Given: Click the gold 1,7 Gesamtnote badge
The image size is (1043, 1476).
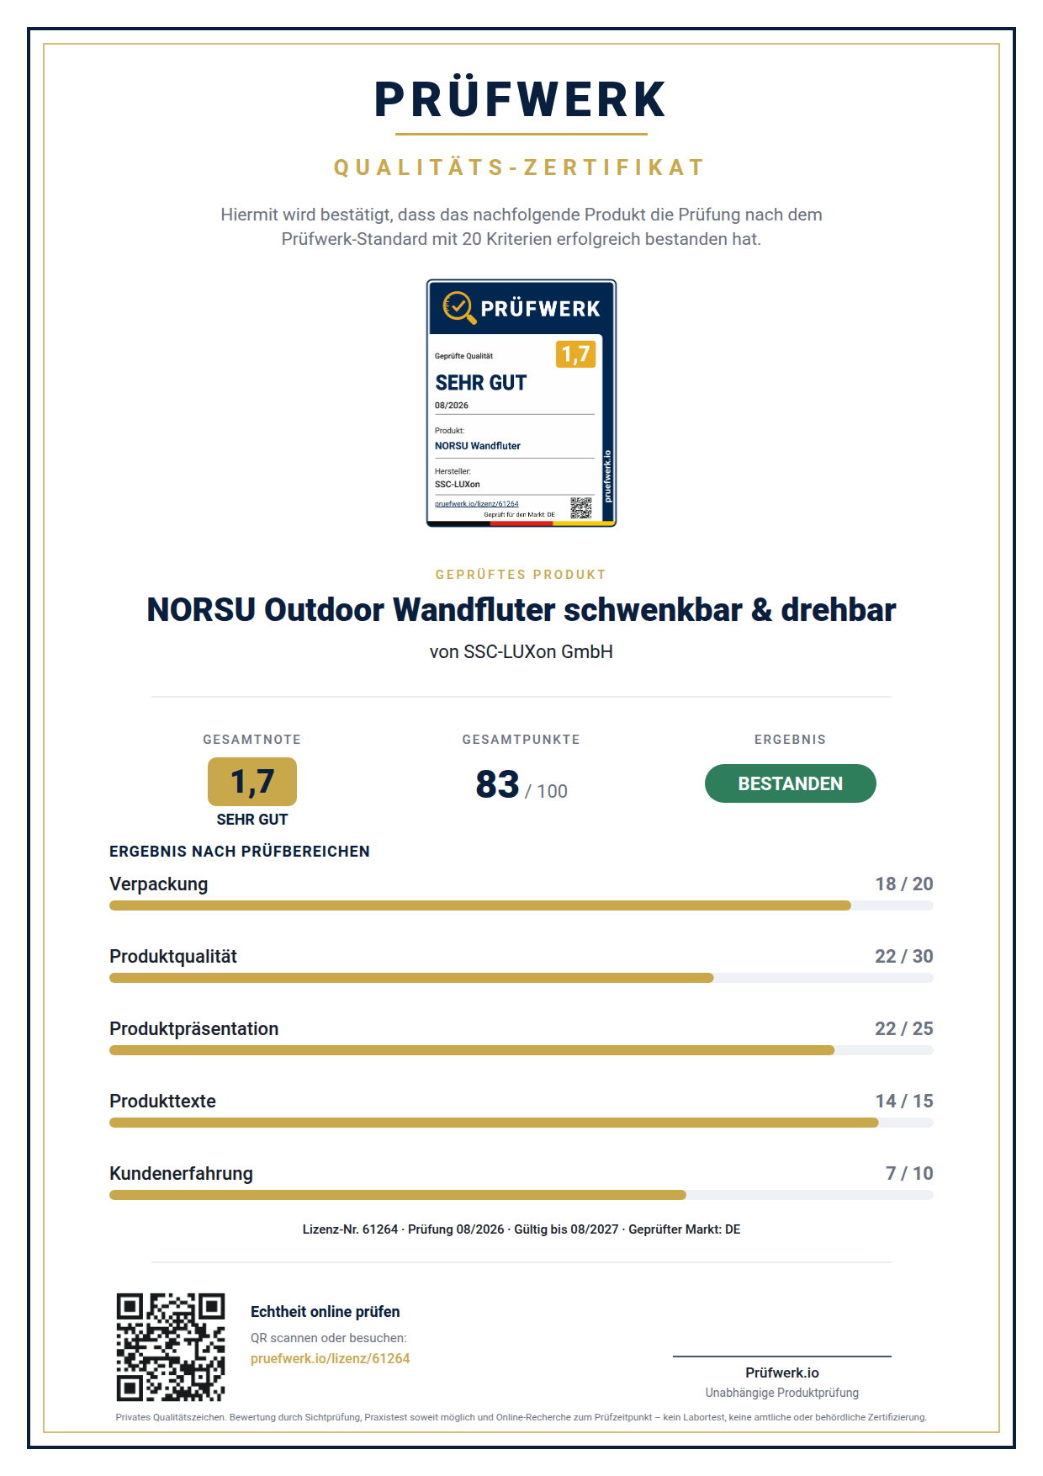Looking at the screenshot, I should point(252,782).
